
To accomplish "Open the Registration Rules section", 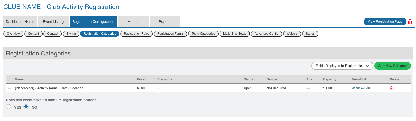I will coord(136,34).
